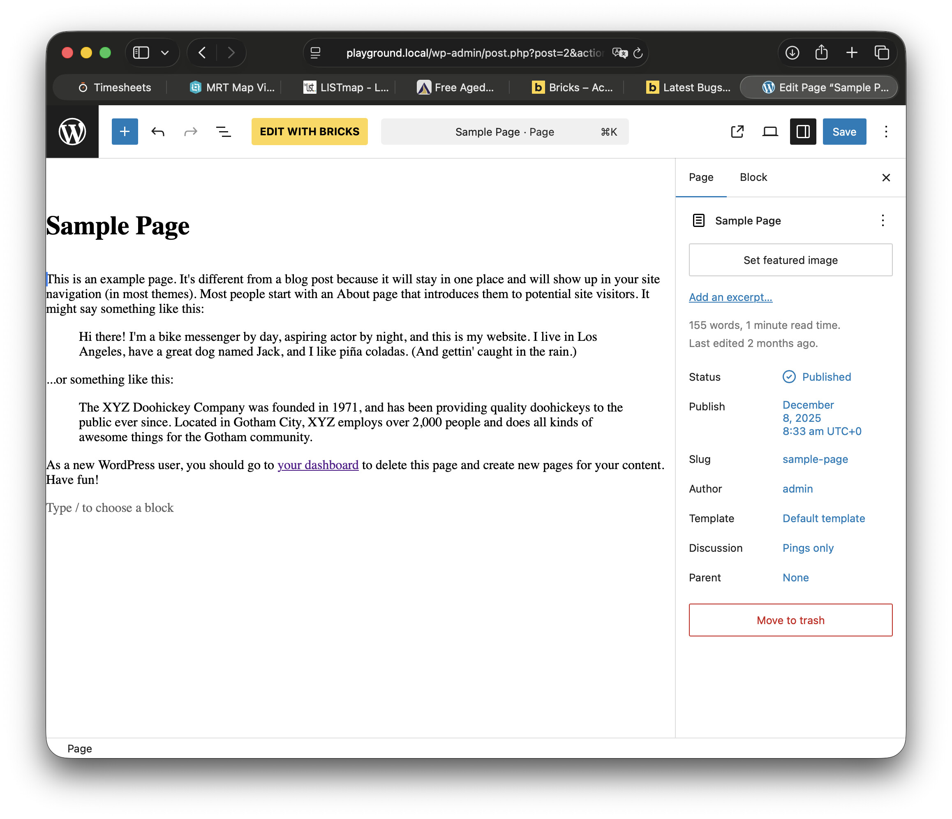The height and width of the screenshot is (819, 952).
Task: Open View Page in new tab icon
Action: [x=737, y=132]
